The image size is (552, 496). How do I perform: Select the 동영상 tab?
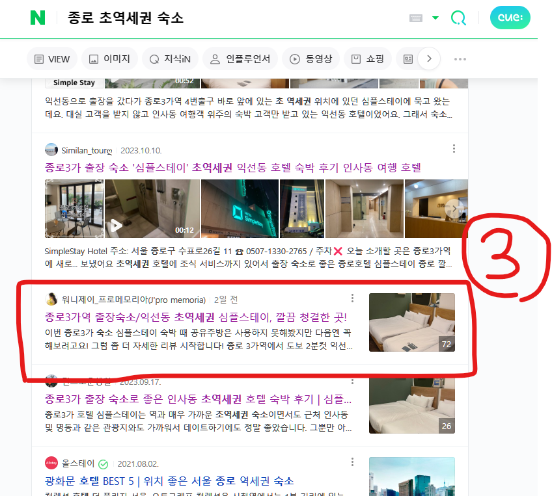click(311, 59)
